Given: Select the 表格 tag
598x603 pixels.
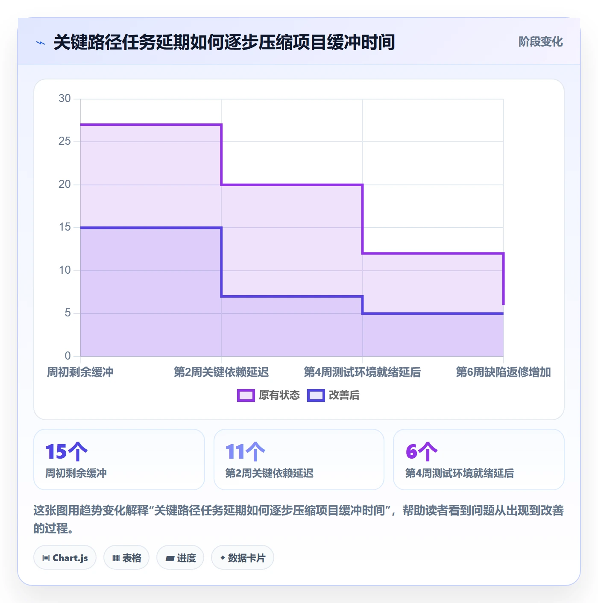Looking at the screenshot, I should pos(126,557).
